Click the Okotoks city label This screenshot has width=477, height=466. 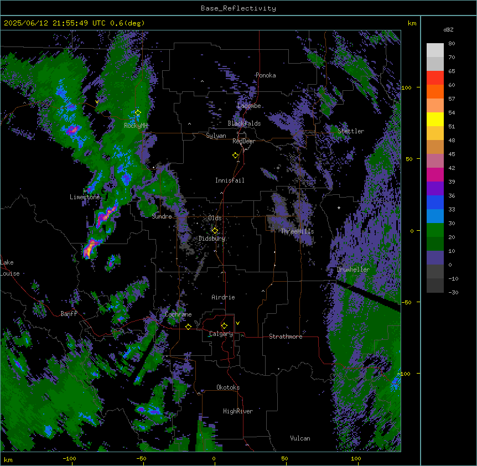(228, 387)
